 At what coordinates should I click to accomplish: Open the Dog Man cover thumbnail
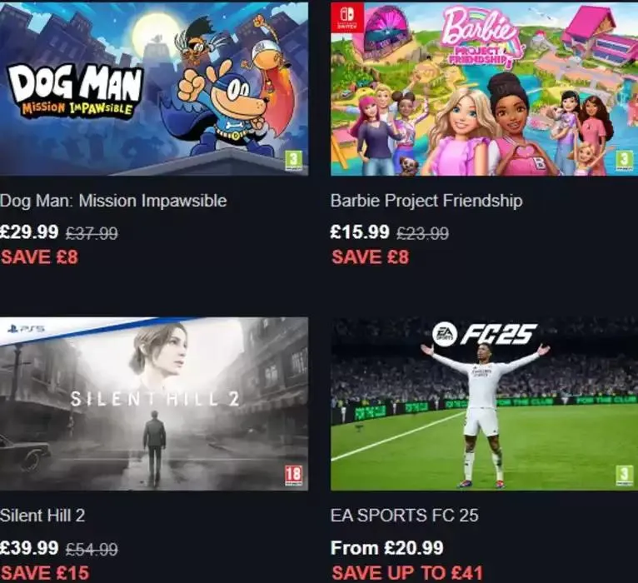(x=154, y=88)
